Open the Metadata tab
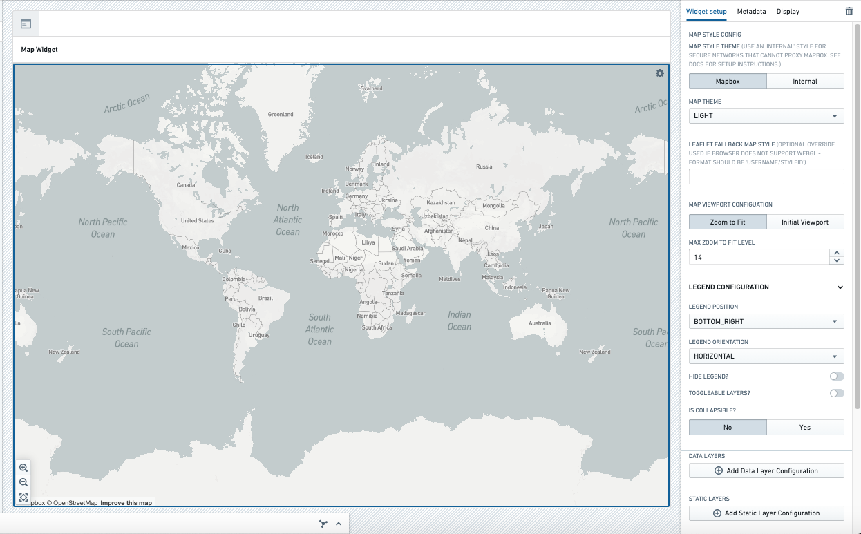This screenshot has width=861, height=534. coord(751,11)
